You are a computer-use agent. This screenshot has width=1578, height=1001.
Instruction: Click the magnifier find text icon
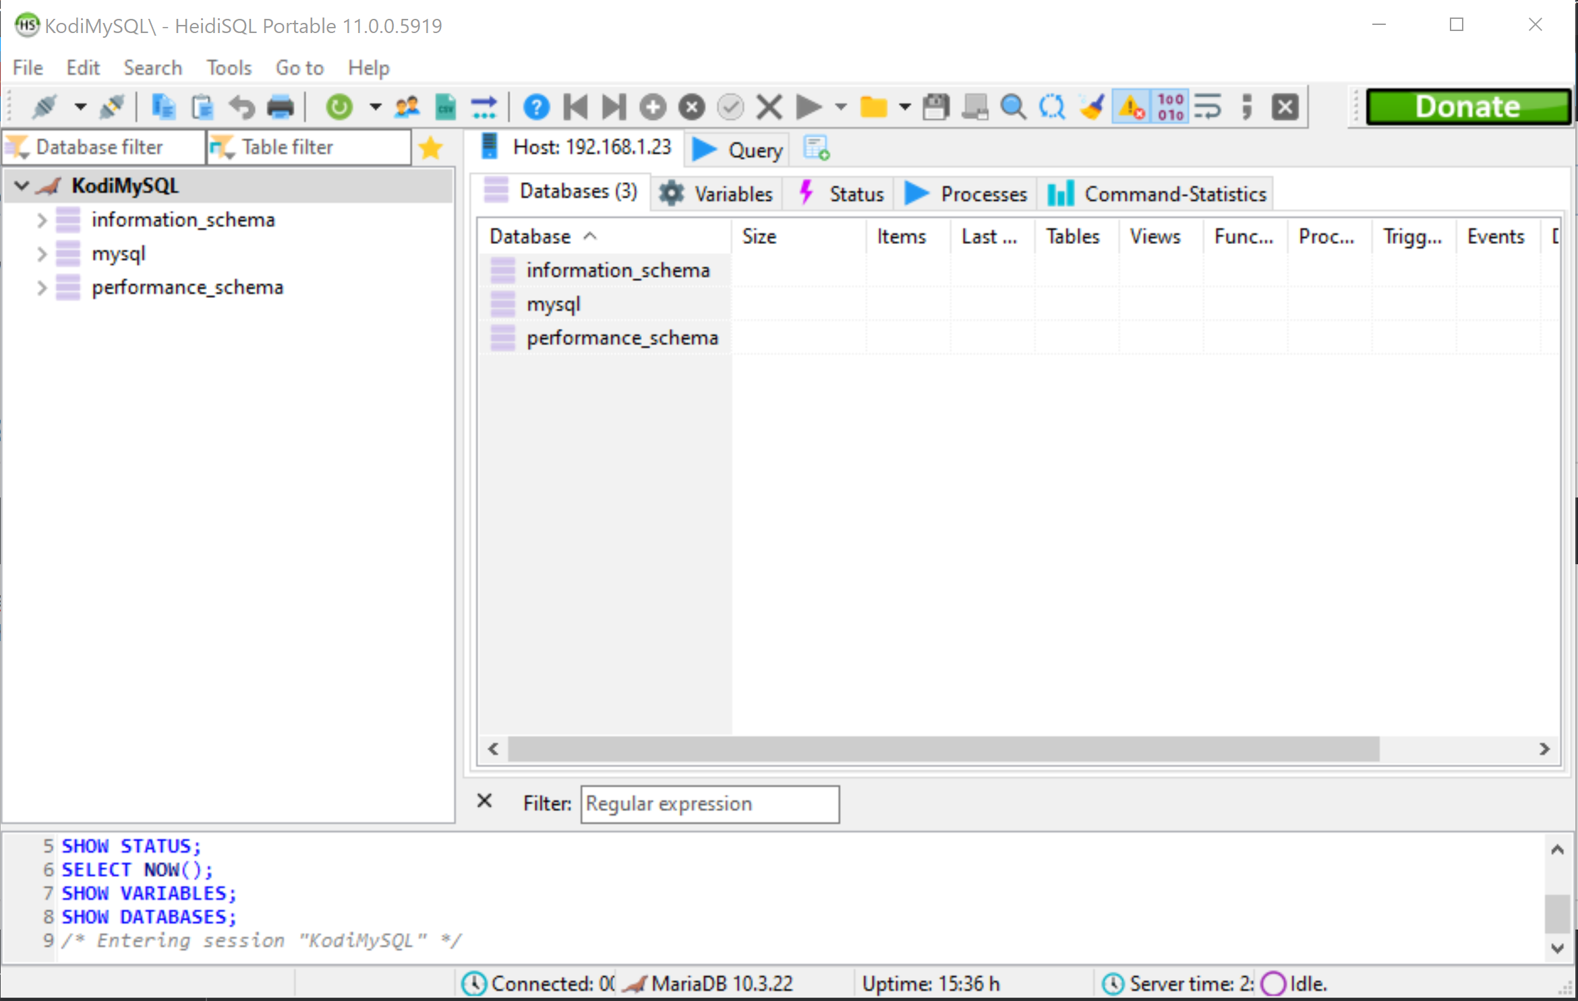(1013, 107)
